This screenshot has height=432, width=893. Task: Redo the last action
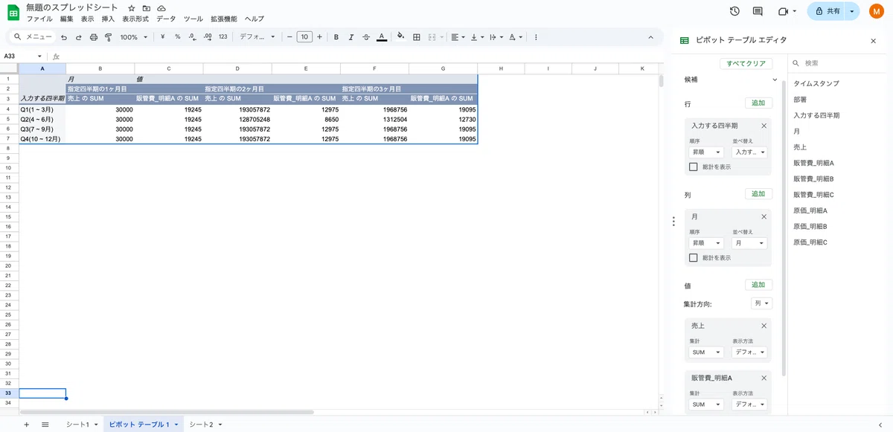[x=79, y=36]
